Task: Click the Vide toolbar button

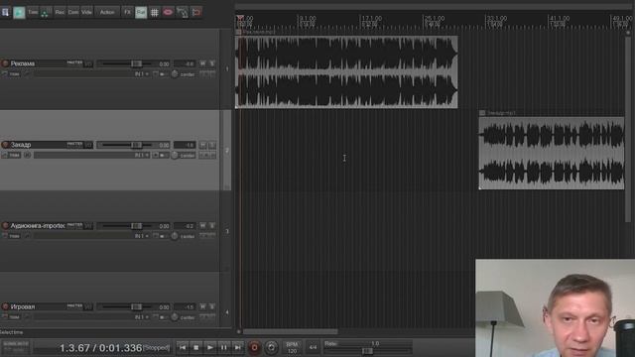Action: point(86,12)
